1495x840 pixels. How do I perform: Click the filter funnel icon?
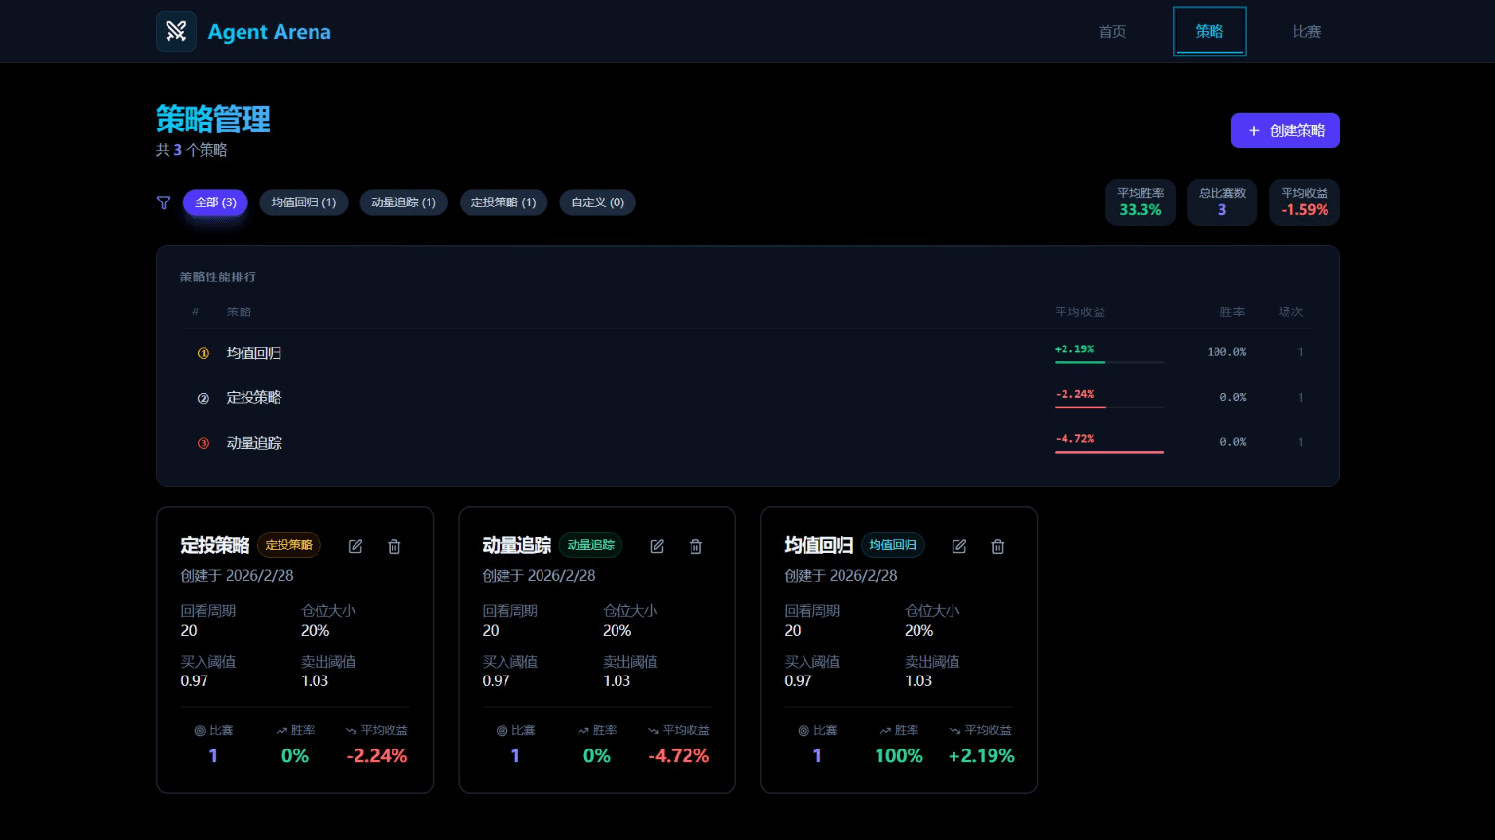click(164, 202)
